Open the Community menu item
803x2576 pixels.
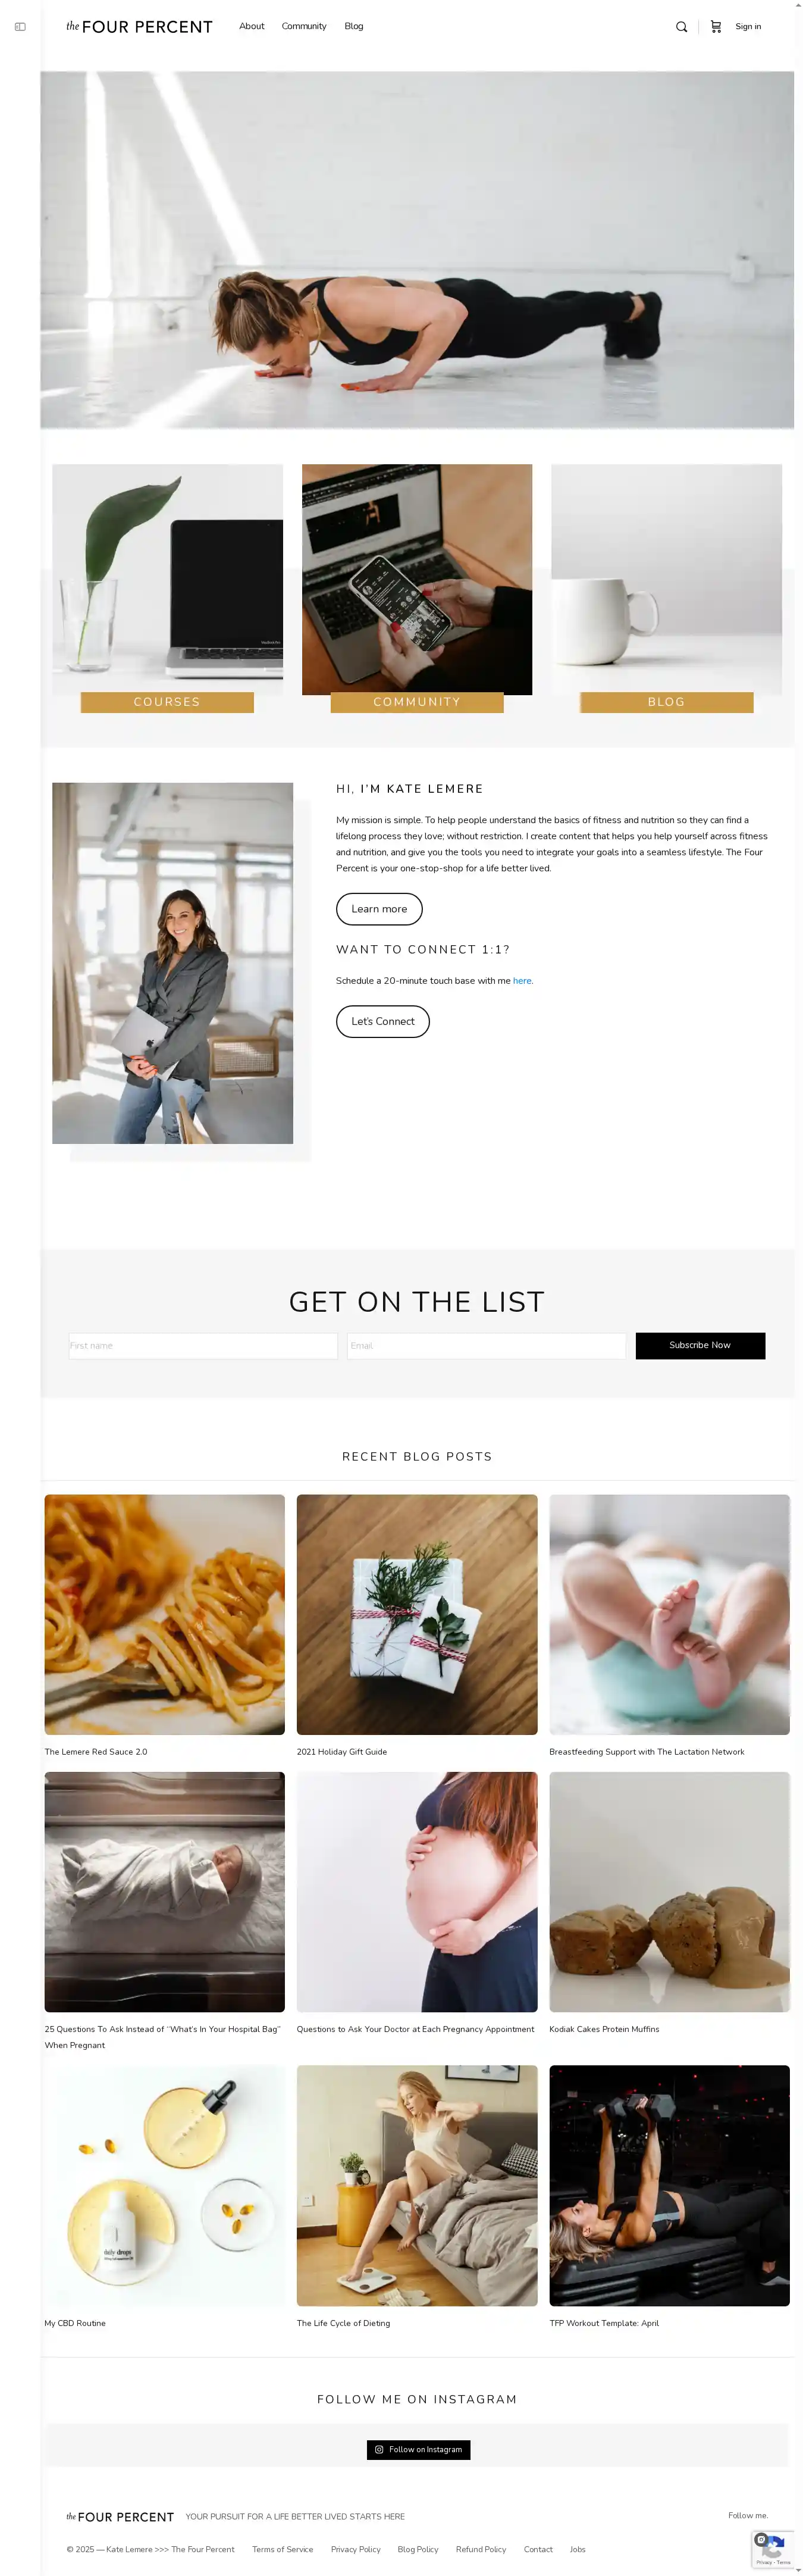(x=303, y=26)
